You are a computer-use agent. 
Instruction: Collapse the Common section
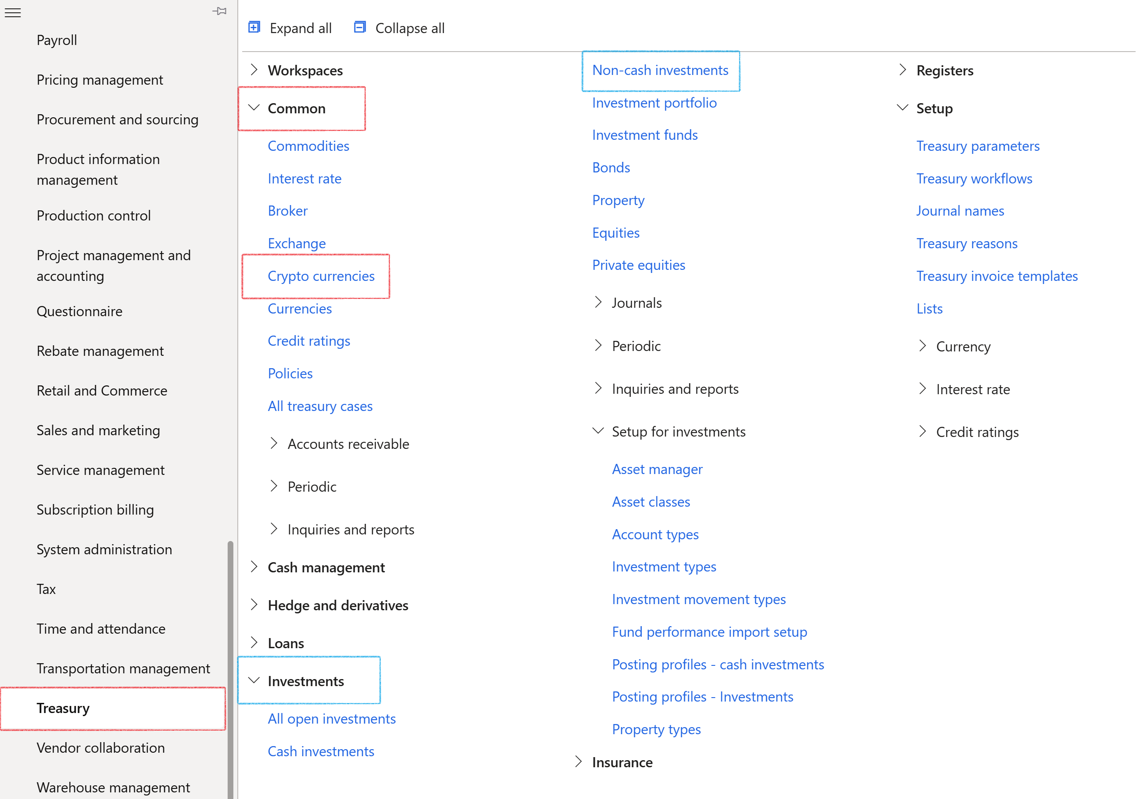click(254, 108)
